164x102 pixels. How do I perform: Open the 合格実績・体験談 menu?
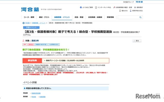coord(95,17)
